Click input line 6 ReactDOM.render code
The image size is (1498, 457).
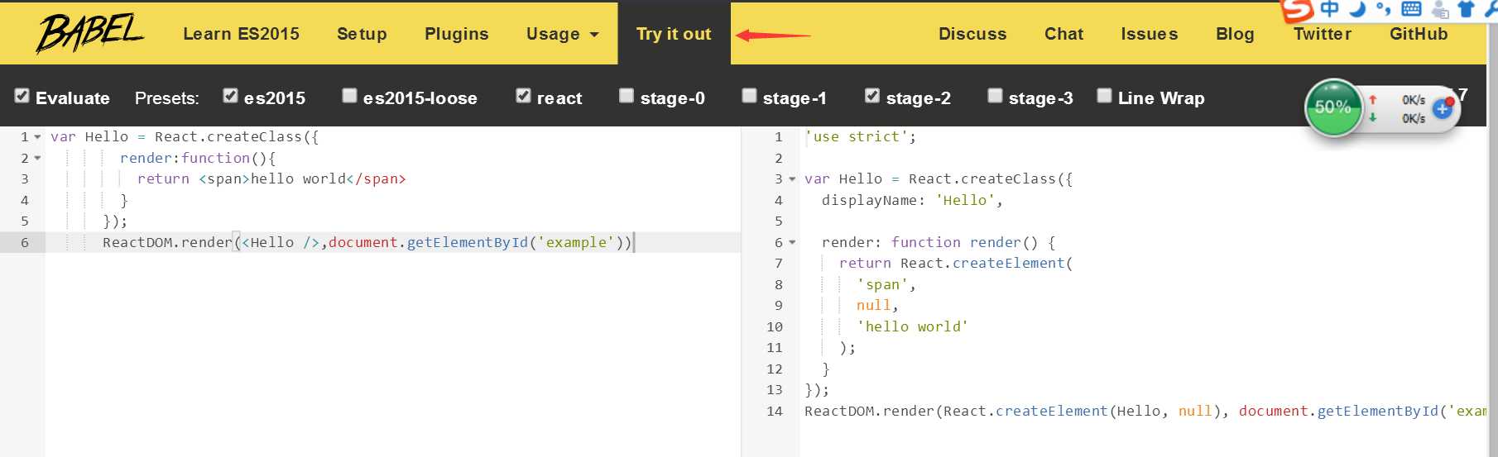click(x=367, y=242)
